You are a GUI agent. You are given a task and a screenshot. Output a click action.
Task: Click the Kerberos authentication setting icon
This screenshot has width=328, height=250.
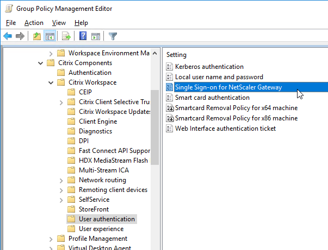[x=169, y=67]
